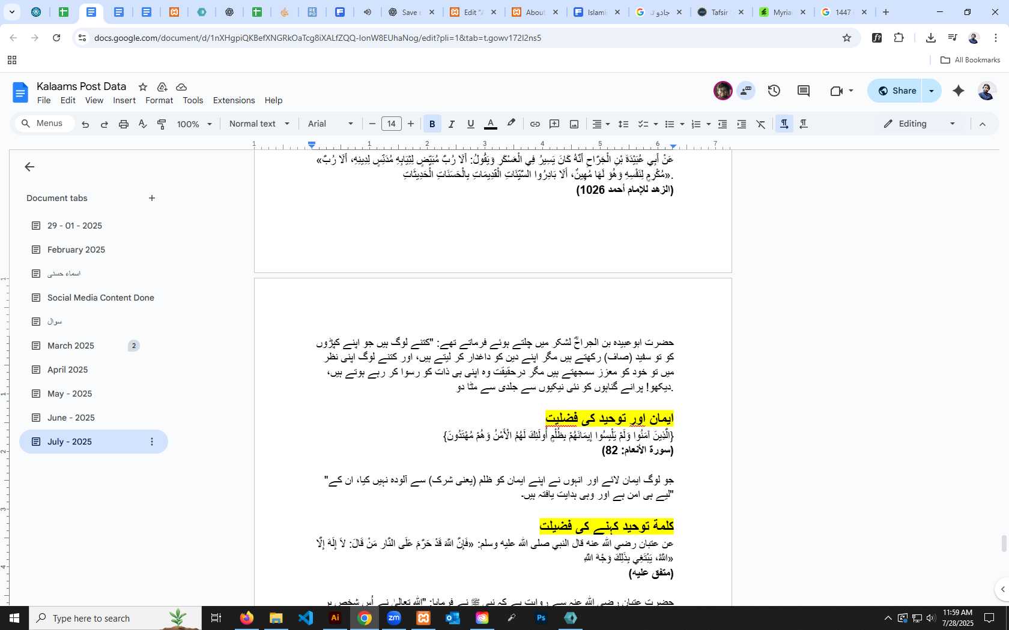This screenshot has width=1009, height=630.
Task: Show all comments icon
Action: pos(804,91)
